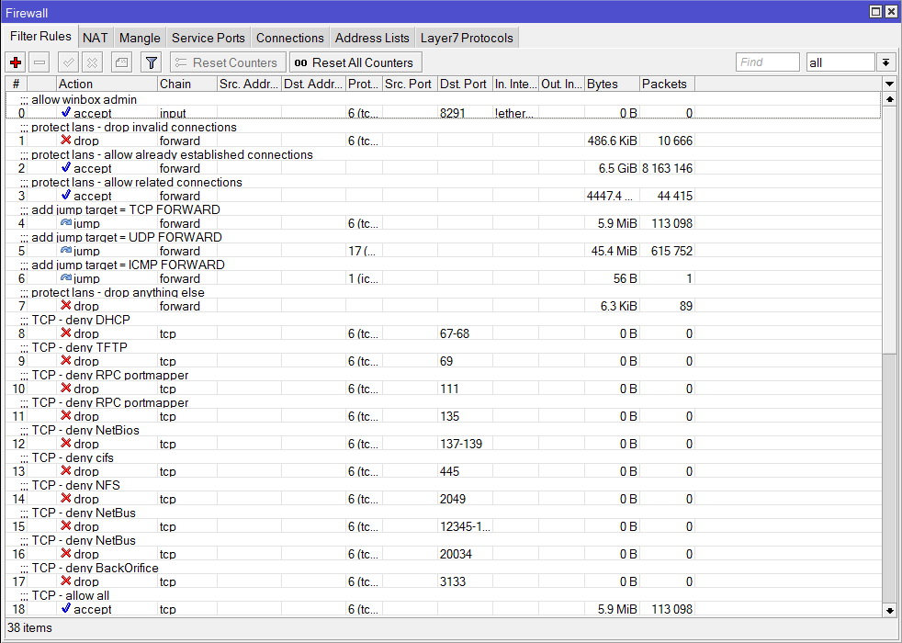Open the Mangle tab

tap(140, 38)
